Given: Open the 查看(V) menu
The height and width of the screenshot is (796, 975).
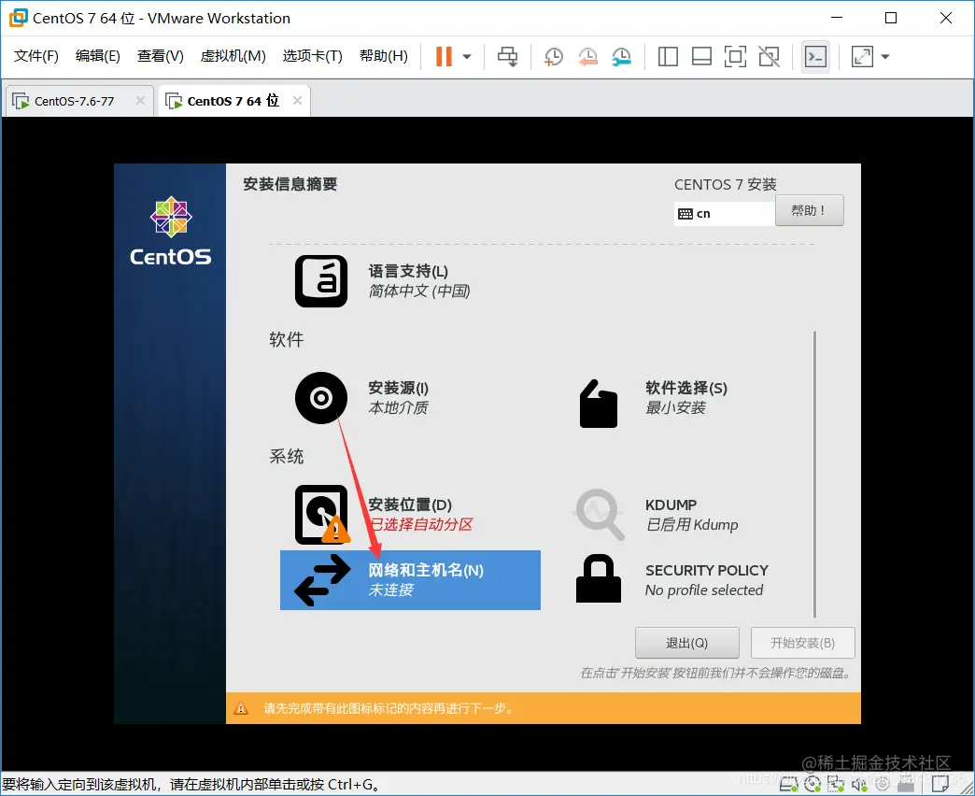Looking at the screenshot, I should 161,56.
